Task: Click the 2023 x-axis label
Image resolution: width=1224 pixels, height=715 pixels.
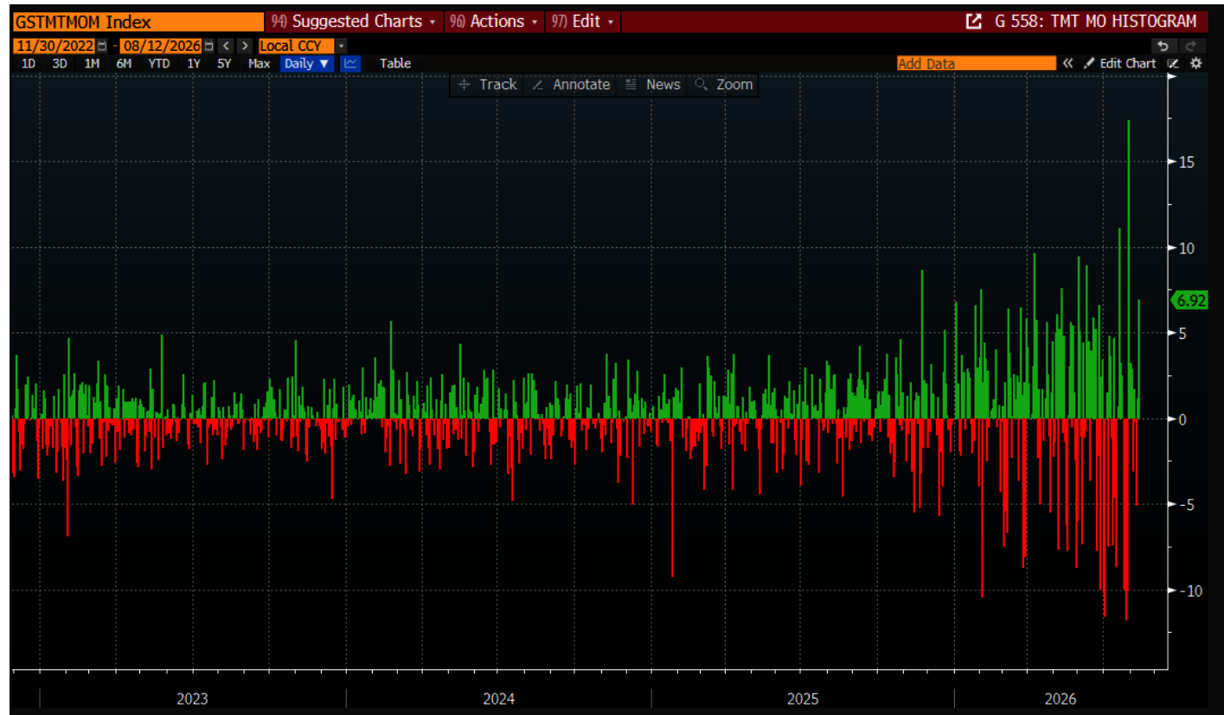Action: (192, 698)
